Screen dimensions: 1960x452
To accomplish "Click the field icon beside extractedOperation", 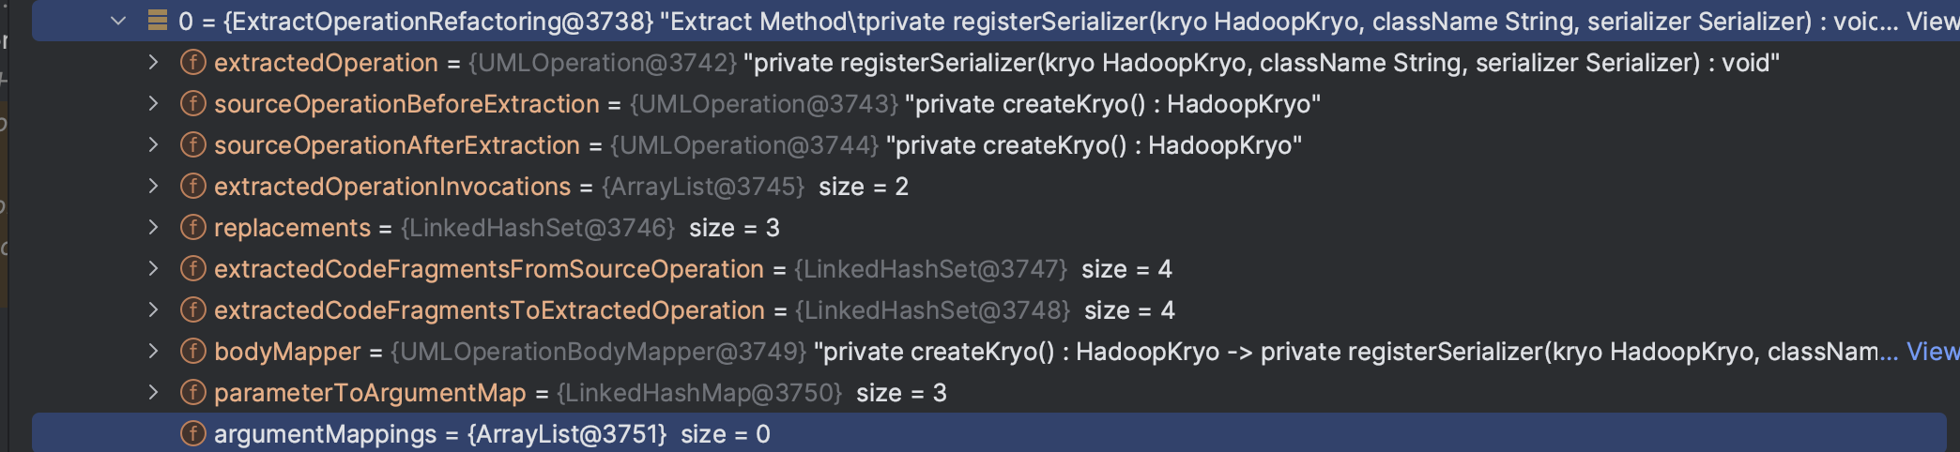I will pos(193,63).
